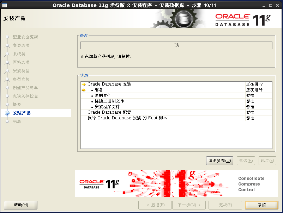The height and width of the screenshot is (213, 283).
Task: Select the 安装产品 step label in sidebar
Action: pyautogui.click(x=22, y=113)
